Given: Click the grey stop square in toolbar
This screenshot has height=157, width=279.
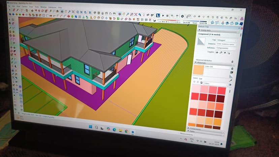Looking at the screenshot, I should [x=167, y=15].
